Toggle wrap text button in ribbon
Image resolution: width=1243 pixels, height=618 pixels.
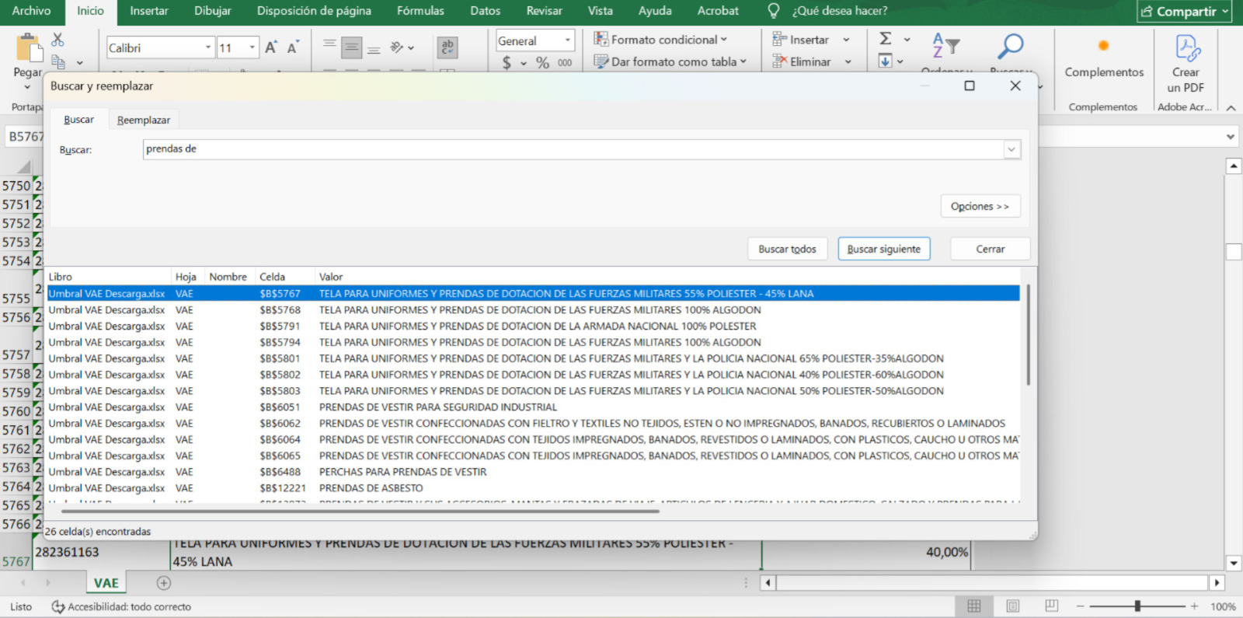447,48
